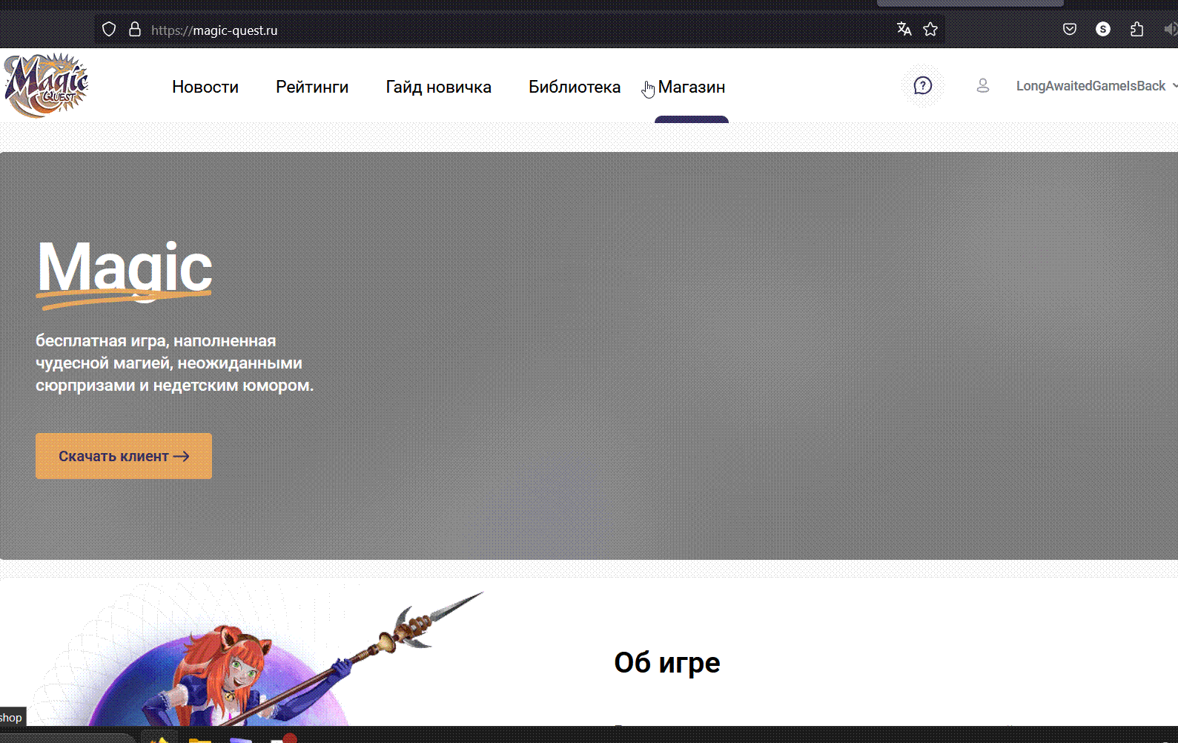Open the extensions puzzle-piece menu
The width and height of the screenshot is (1178, 743).
point(1136,29)
